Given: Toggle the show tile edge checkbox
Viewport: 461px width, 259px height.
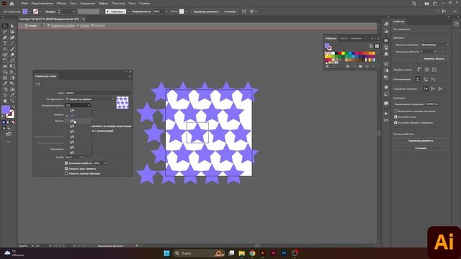Looking at the screenshot, I should pyautogui.click(x=66, y=168).
